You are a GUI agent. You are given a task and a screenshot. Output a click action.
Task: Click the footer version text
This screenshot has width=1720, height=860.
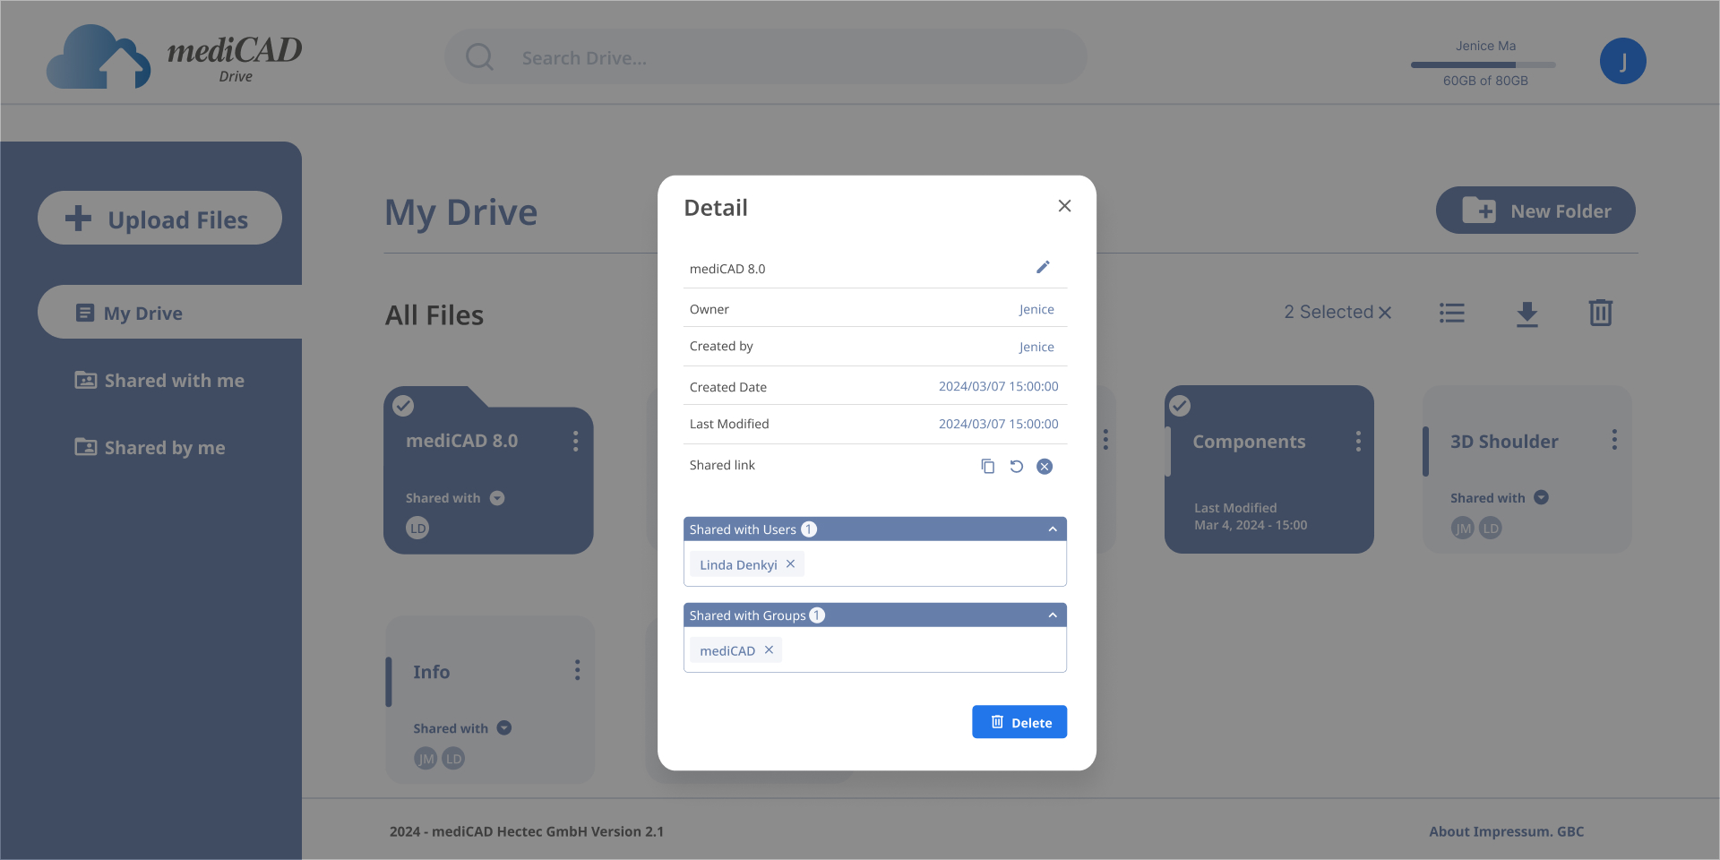[527, 831]
